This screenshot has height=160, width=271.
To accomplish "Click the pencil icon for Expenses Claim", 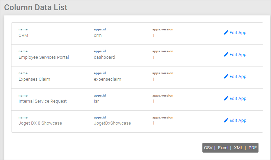I will pyautogui.click(x=226, y=77).
